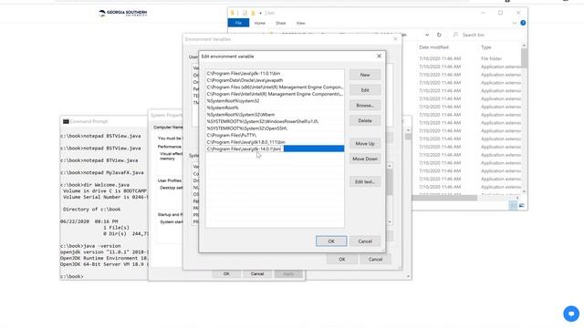Click OK in the Environment Variables dialog
Viewport: 584px width, 328px height.
(x=342, y=259)
